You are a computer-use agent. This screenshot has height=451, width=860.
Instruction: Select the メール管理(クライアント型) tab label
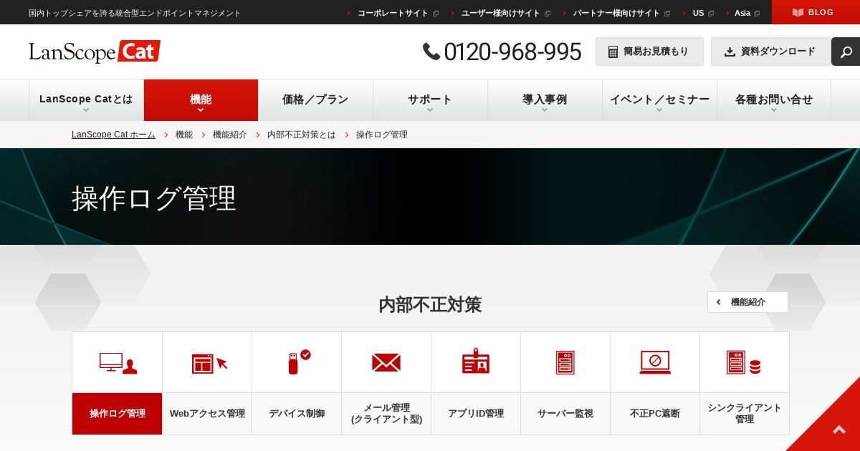click(386, 414)
